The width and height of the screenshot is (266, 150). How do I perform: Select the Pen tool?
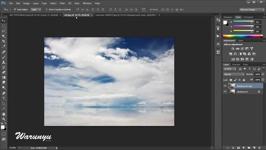click(4, 93)
